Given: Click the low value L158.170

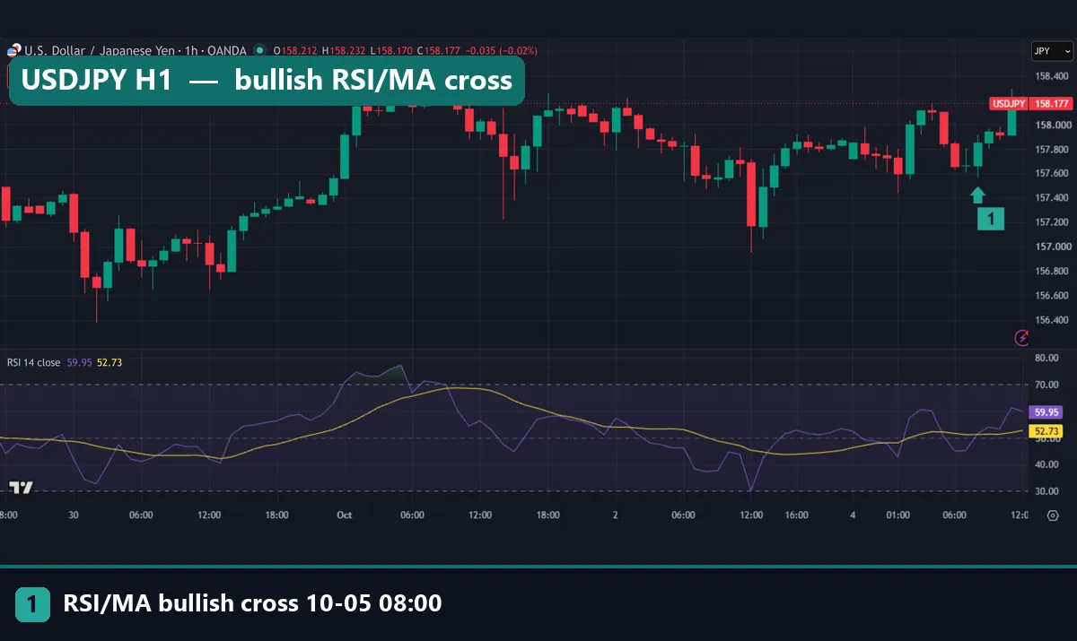Looking at the screenshot, I should click(390, 50).
